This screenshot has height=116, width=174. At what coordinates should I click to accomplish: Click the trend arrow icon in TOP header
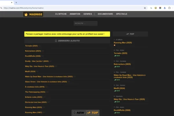tap(127, 34)
